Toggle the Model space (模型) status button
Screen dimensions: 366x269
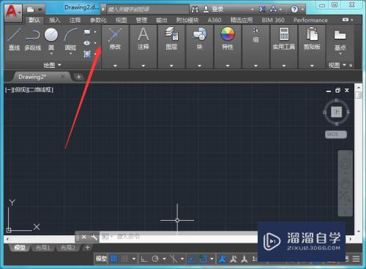pyautogui.click(x=101, y=259)
